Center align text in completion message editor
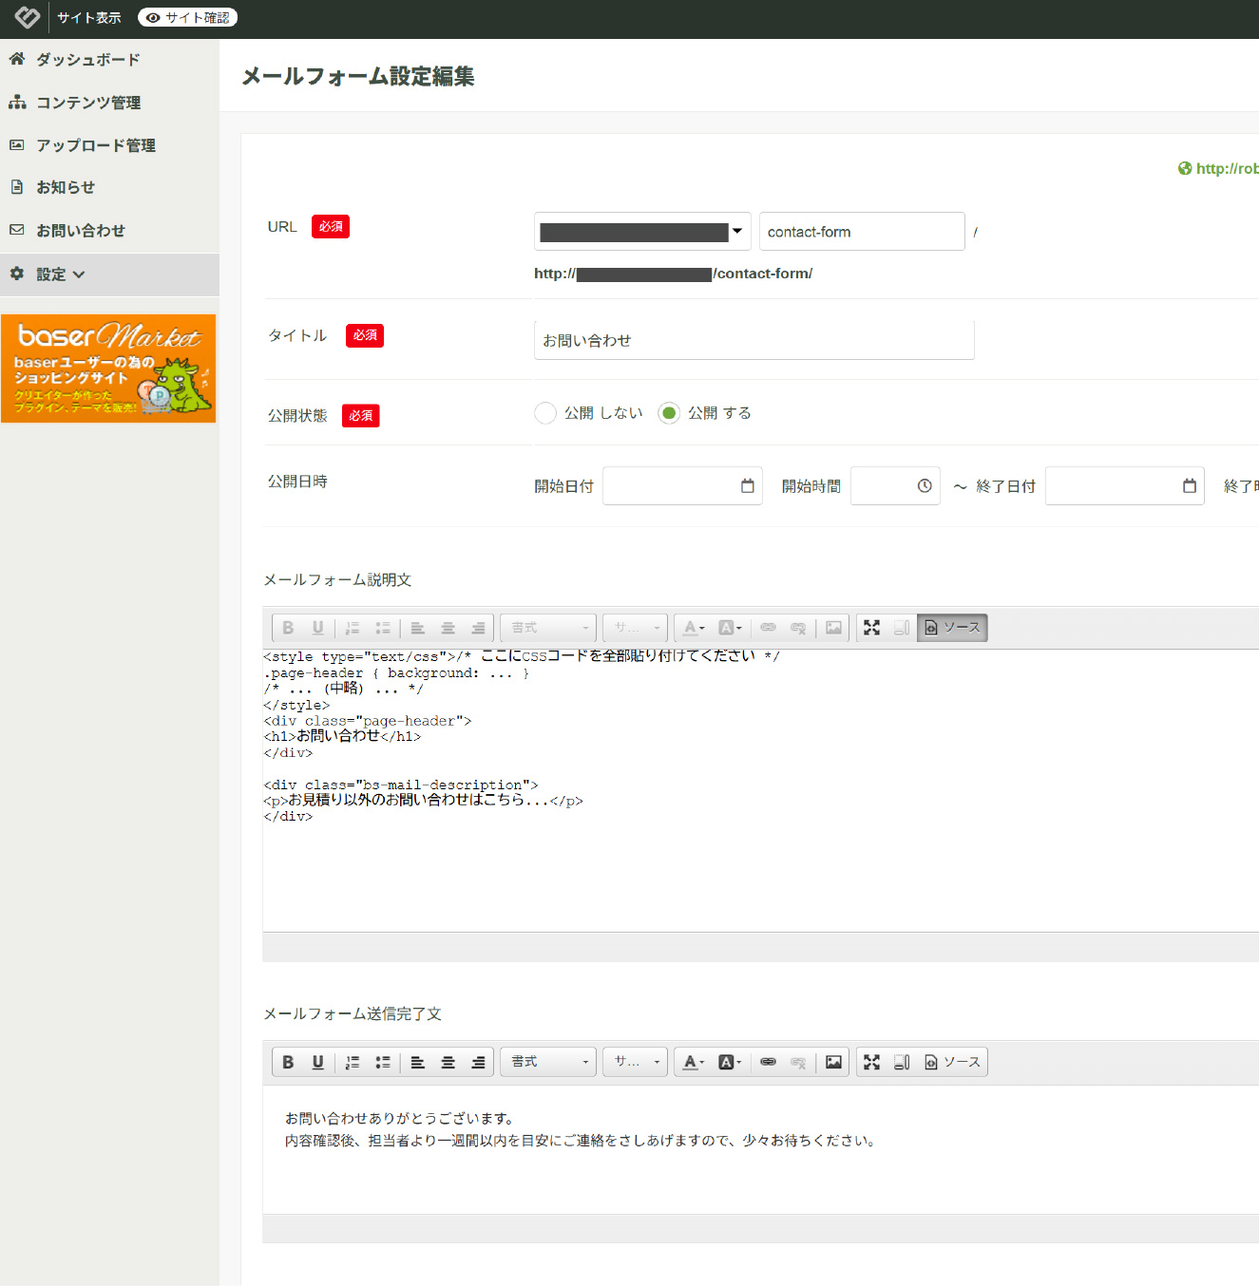 (448, 1062)
